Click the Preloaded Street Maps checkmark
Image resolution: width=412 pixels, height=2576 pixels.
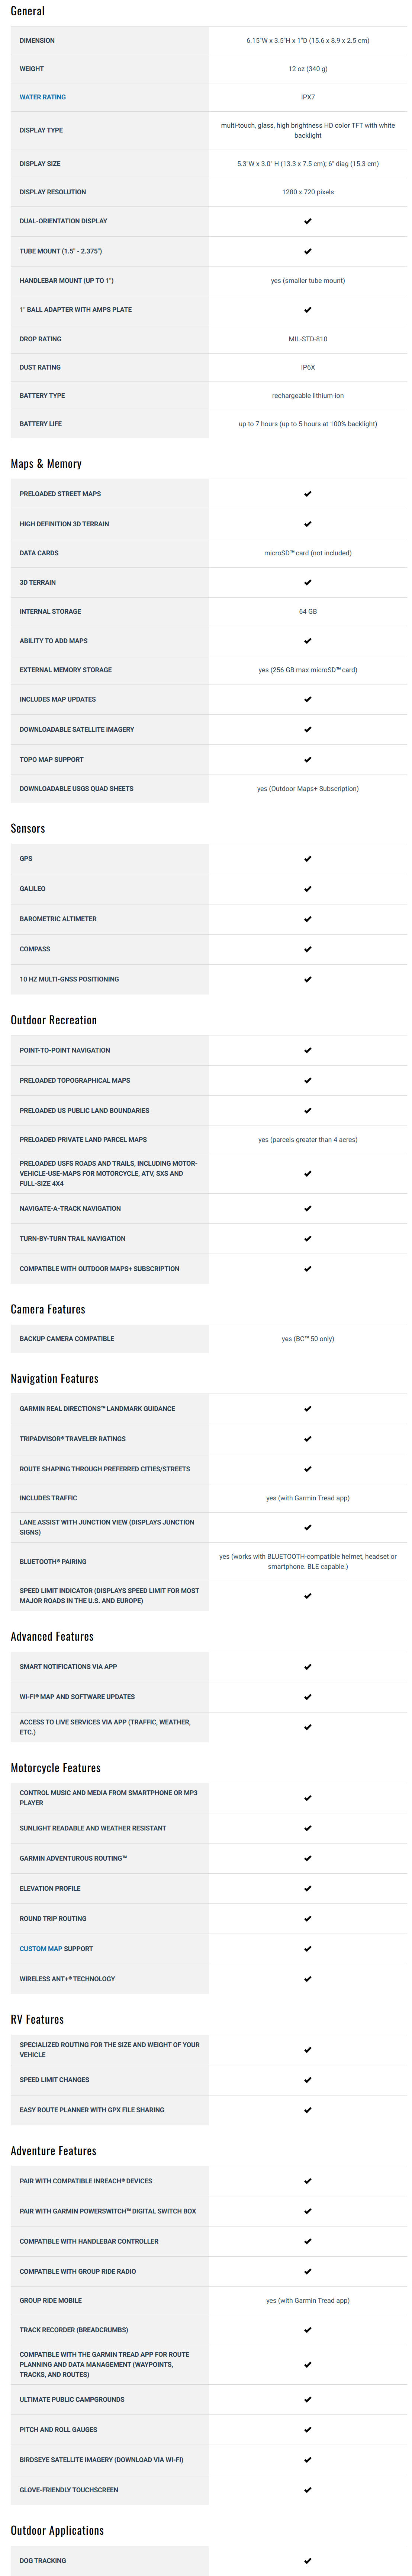pyautogui.click(x=307, y=494)
